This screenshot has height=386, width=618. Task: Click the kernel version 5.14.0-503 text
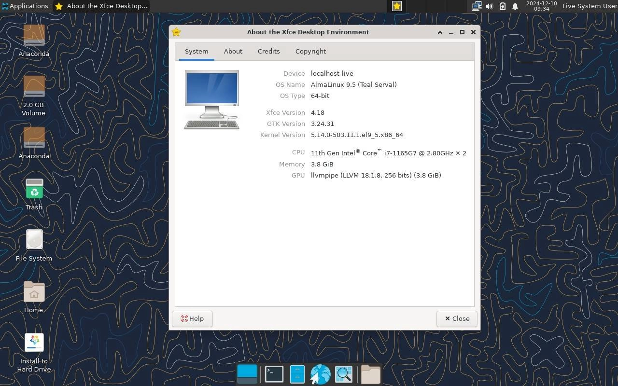tap(357, 135)
